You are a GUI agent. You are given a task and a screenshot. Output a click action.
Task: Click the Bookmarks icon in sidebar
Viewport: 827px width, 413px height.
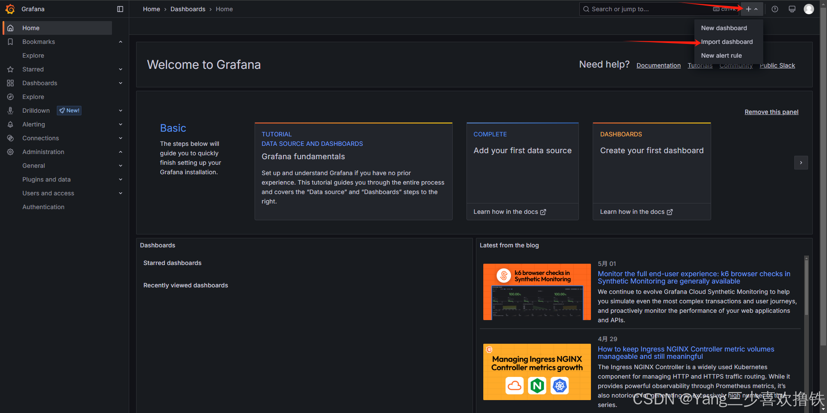(10, 42)
